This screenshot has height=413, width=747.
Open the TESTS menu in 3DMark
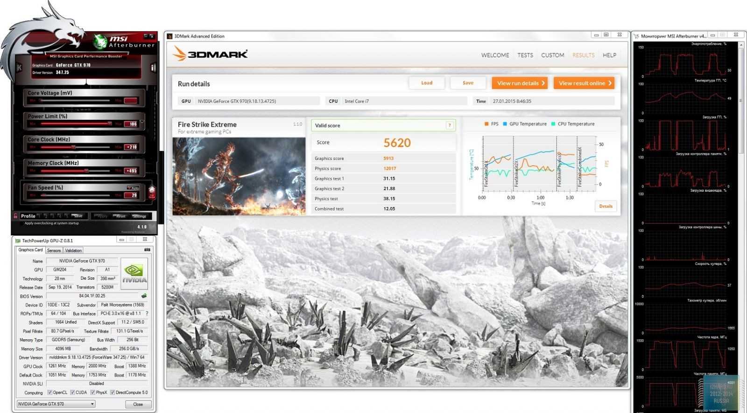coord(525,55)
